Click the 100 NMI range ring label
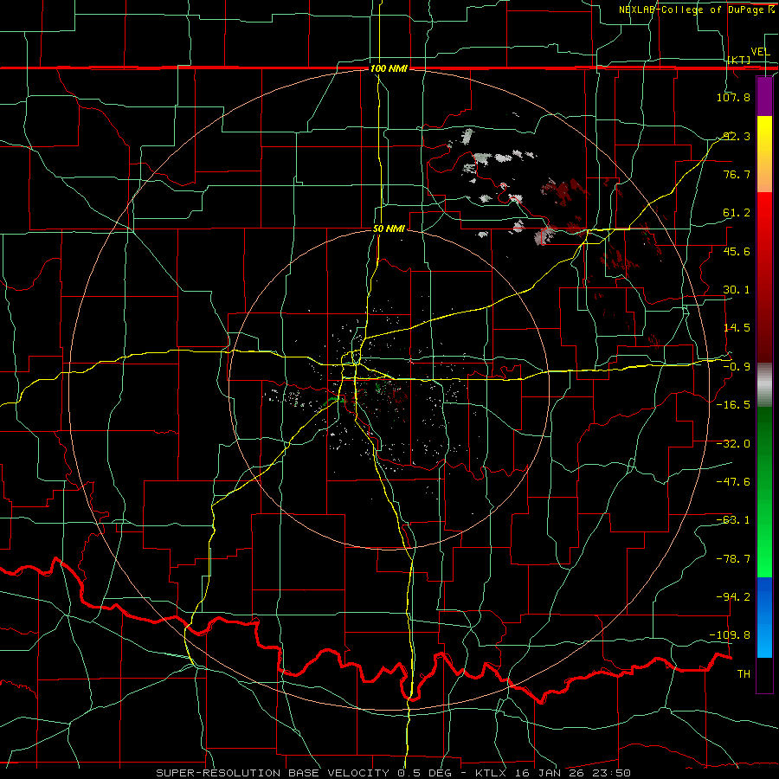Viewport: 779px width, 779px height. 389,68
